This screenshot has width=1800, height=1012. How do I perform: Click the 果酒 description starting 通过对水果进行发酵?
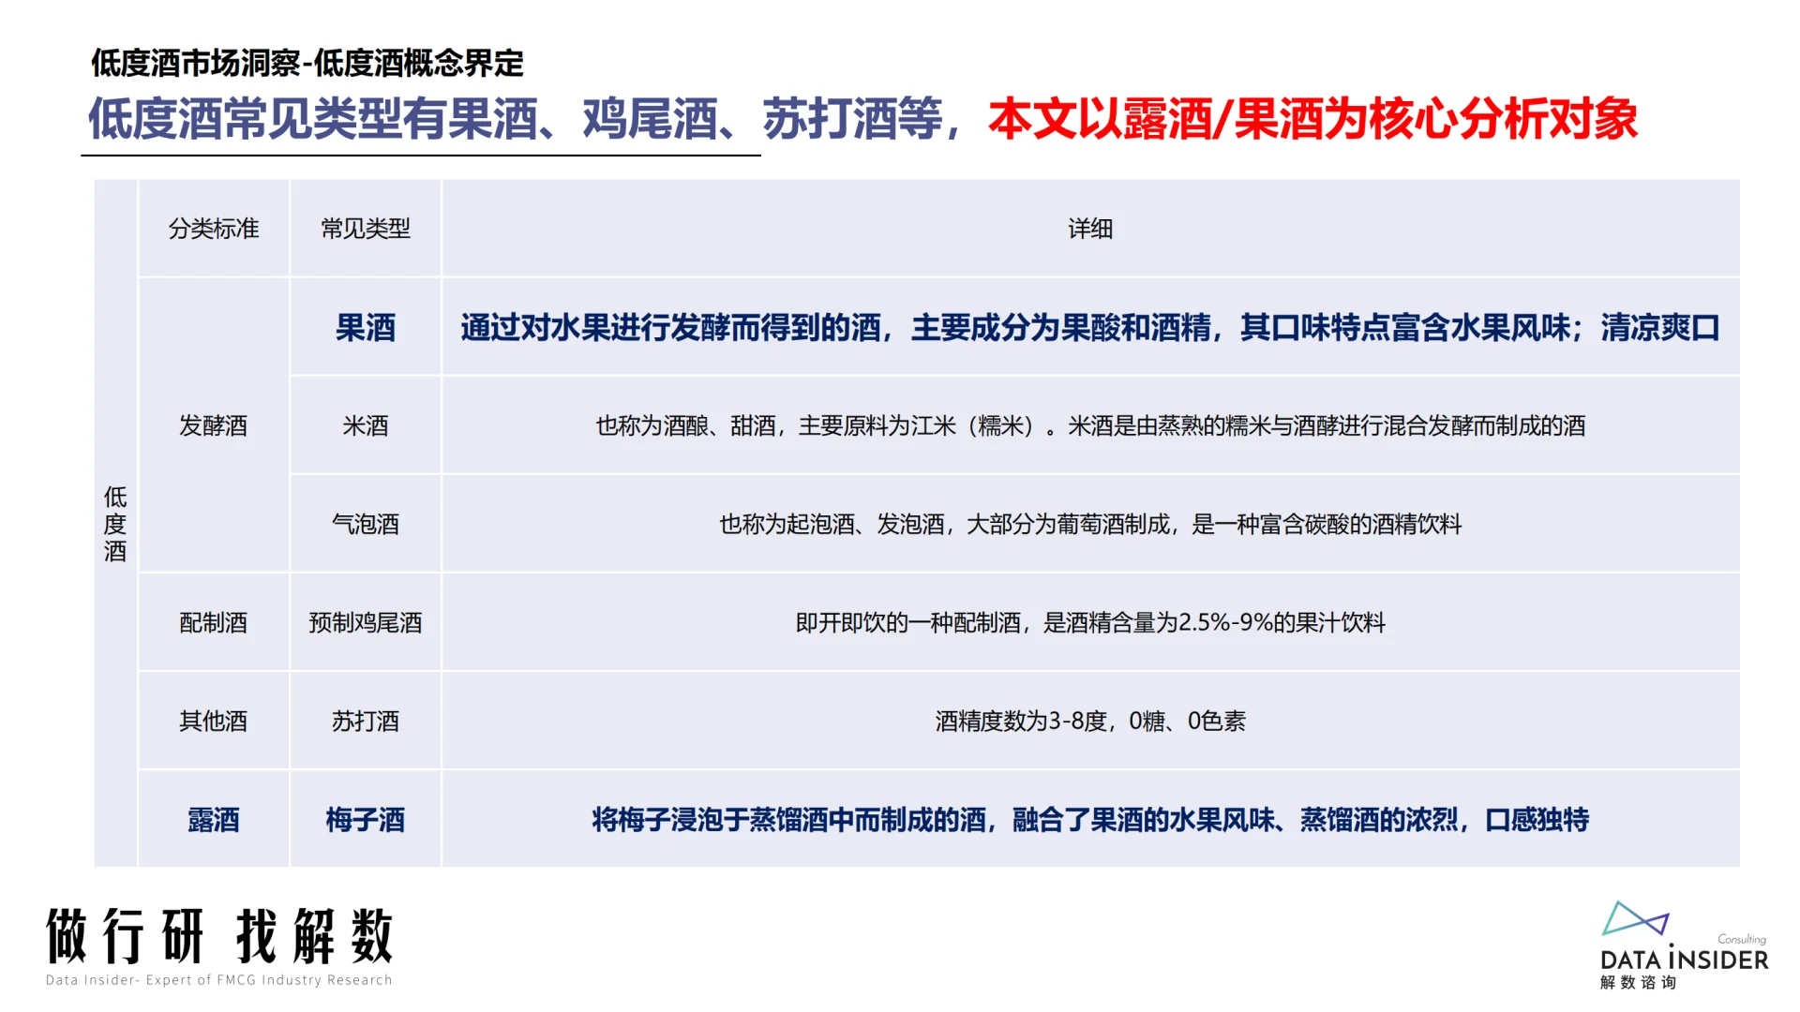tap(1090, 327)
